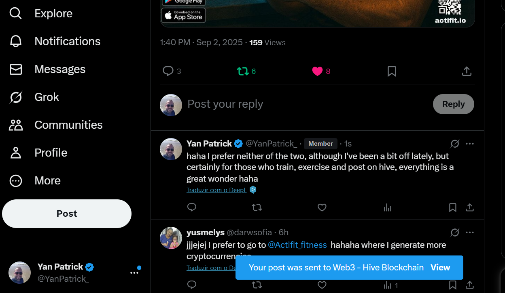The width and height of the screenshot is (505, 293).
Task: Open the three-dot menu on yusmelys's reply
Action: [x=469, y=232]
